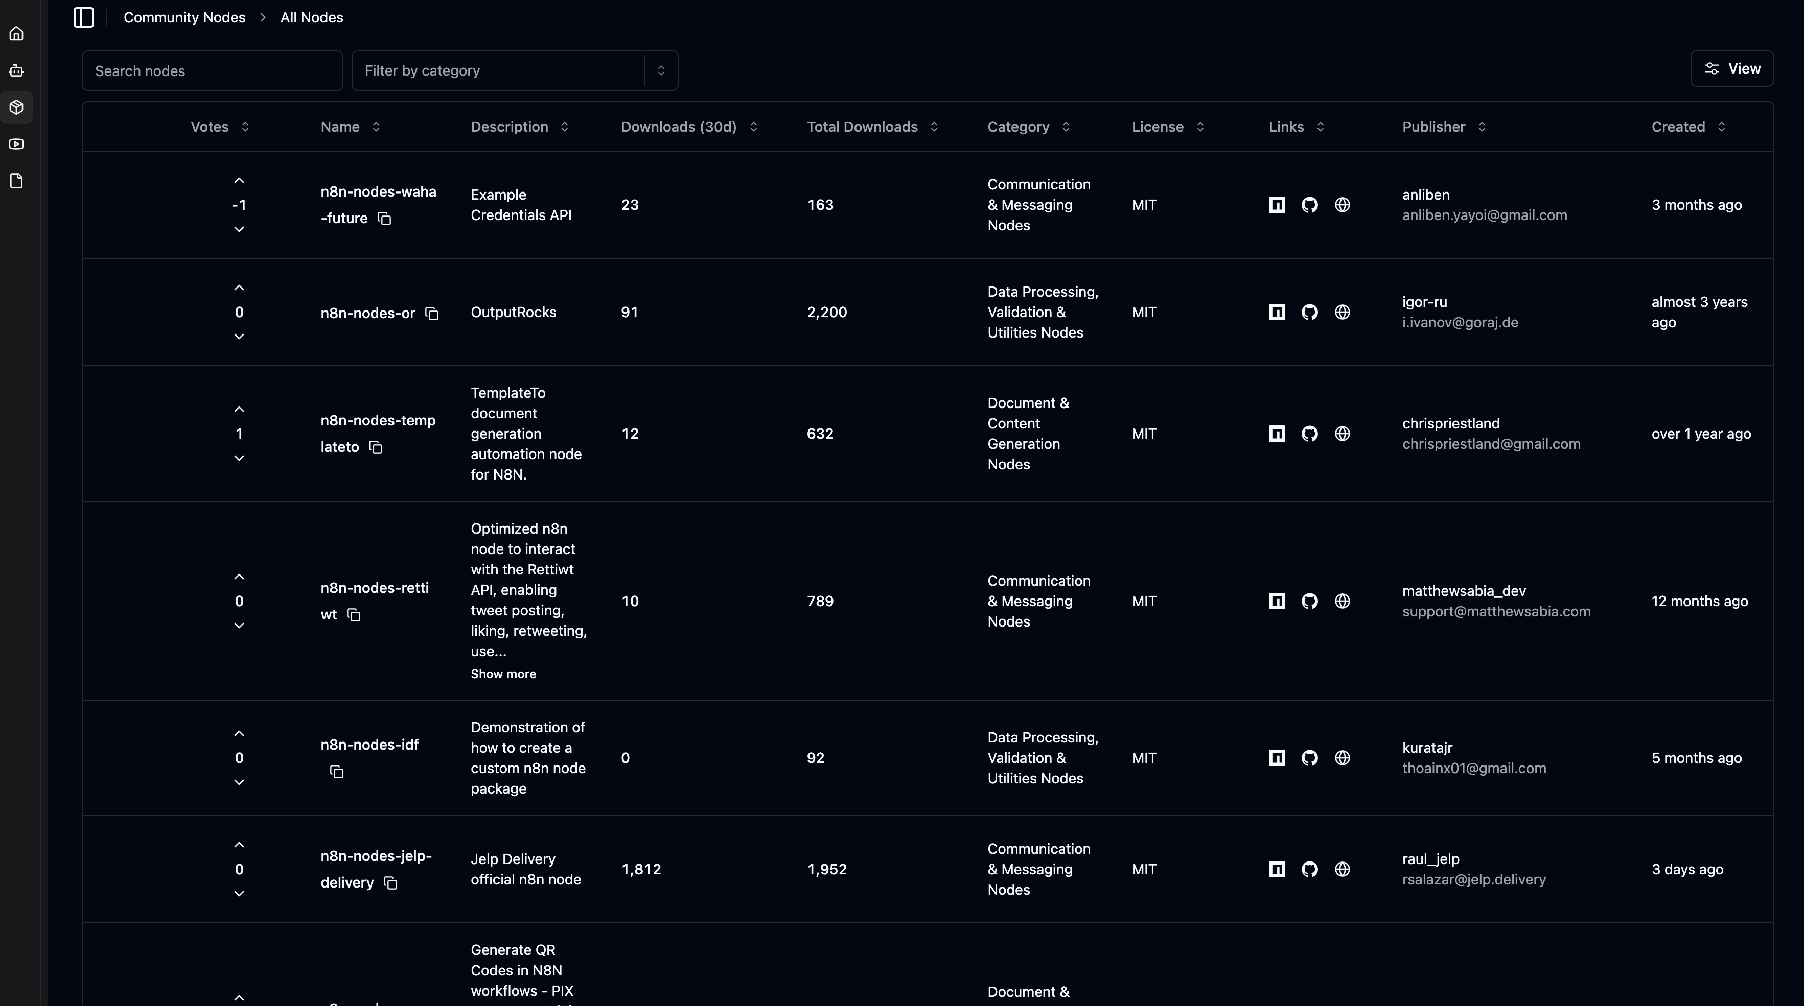Open the Filter by category dropdown

(x=514, y=70)
